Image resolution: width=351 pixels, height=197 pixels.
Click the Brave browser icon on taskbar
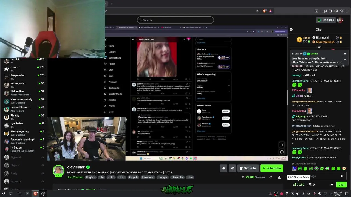[35, 194]
